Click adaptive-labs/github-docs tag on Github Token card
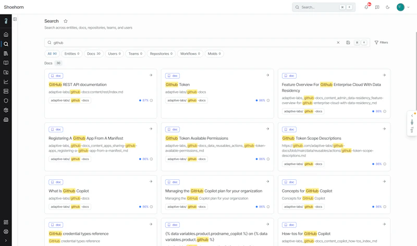 (187, 101)
